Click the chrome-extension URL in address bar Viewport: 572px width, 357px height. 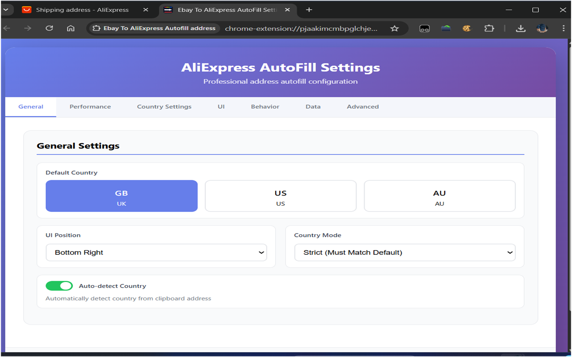[x=301, y=28]
